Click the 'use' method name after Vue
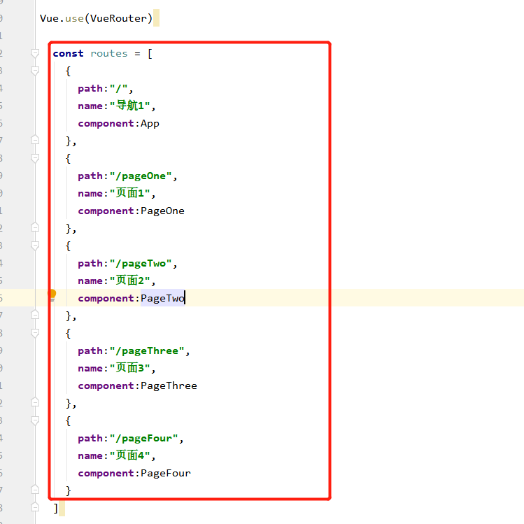The height and width of the screenshot is (524, 524). pyautogui.click(x=74, y=18)
